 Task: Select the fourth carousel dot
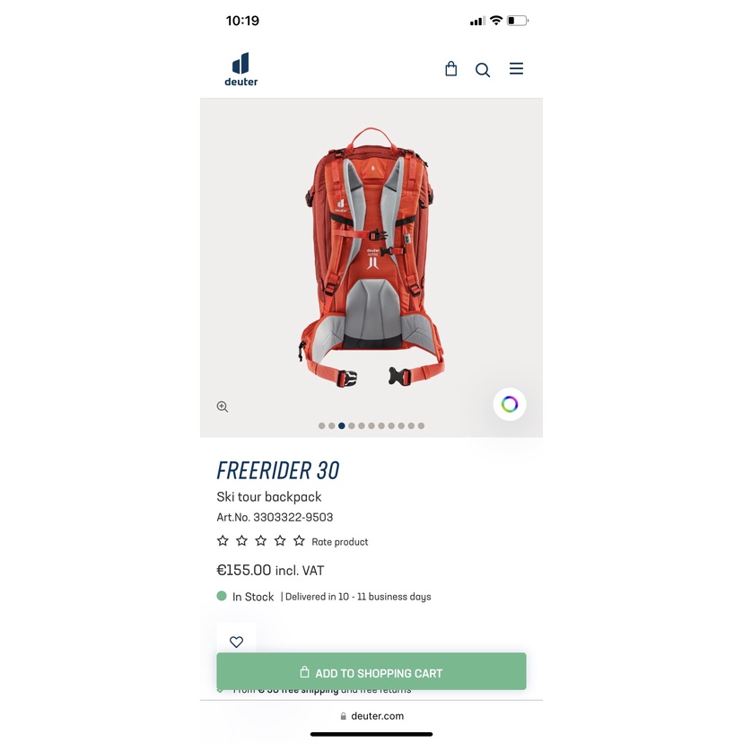(x=352, y=425)
